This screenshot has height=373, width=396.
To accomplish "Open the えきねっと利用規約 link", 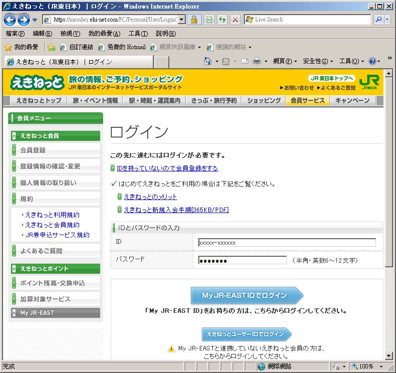I will point(52,215).
